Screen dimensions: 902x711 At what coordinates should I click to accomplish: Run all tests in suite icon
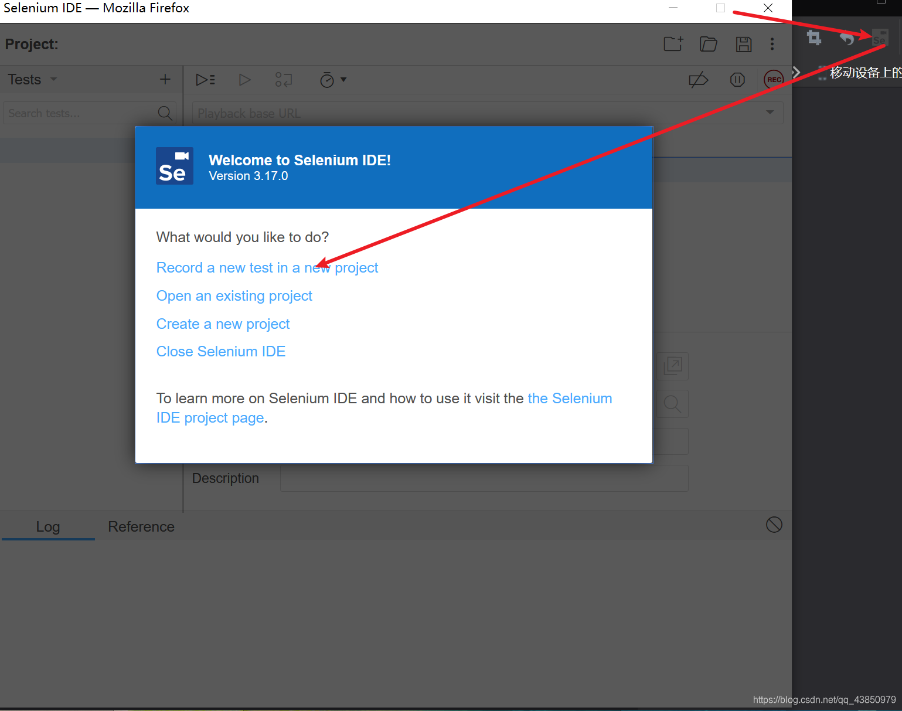206,80
